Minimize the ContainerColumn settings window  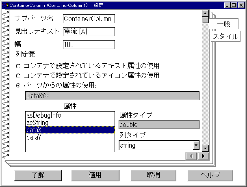[x=227, y=5]
